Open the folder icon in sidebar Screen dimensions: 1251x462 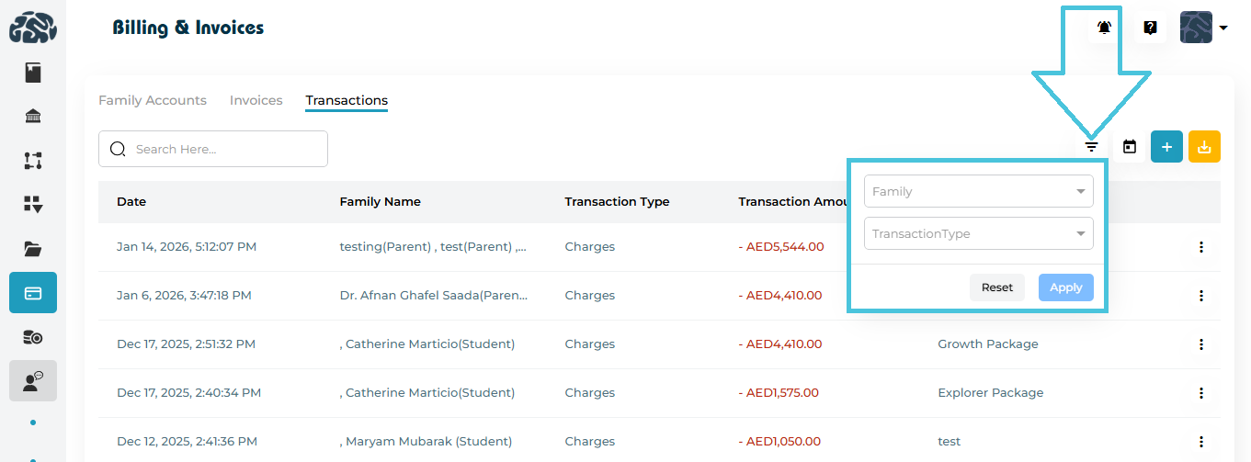33,248
